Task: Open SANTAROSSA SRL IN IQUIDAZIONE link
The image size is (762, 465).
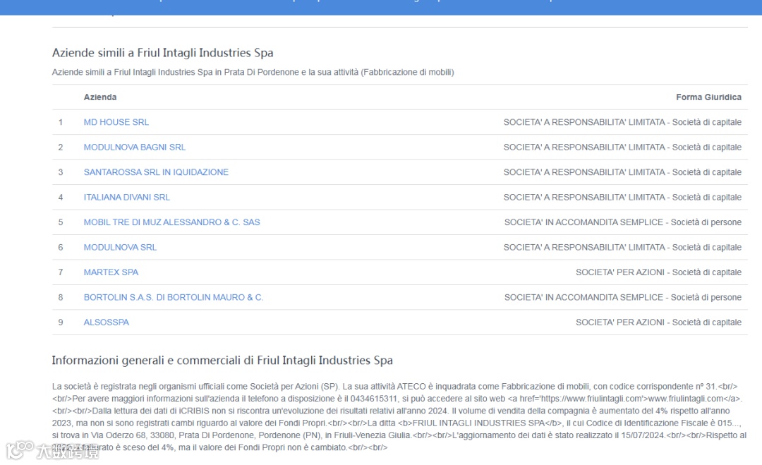Action: tap(156, 172)
